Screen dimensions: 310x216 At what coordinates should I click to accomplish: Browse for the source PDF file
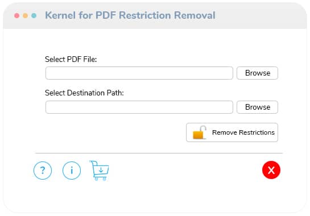coord(257,73)
